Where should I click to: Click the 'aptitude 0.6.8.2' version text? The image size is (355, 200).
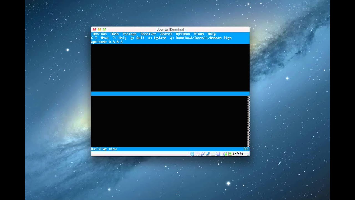[x=107, y=42]
